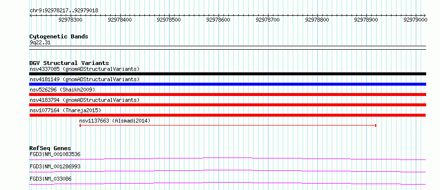Click the black nsv4337085 variant bar
440x190 pixels.
pos(227,74)
